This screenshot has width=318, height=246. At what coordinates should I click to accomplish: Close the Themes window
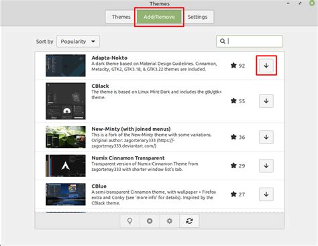(x=312, y=3)
